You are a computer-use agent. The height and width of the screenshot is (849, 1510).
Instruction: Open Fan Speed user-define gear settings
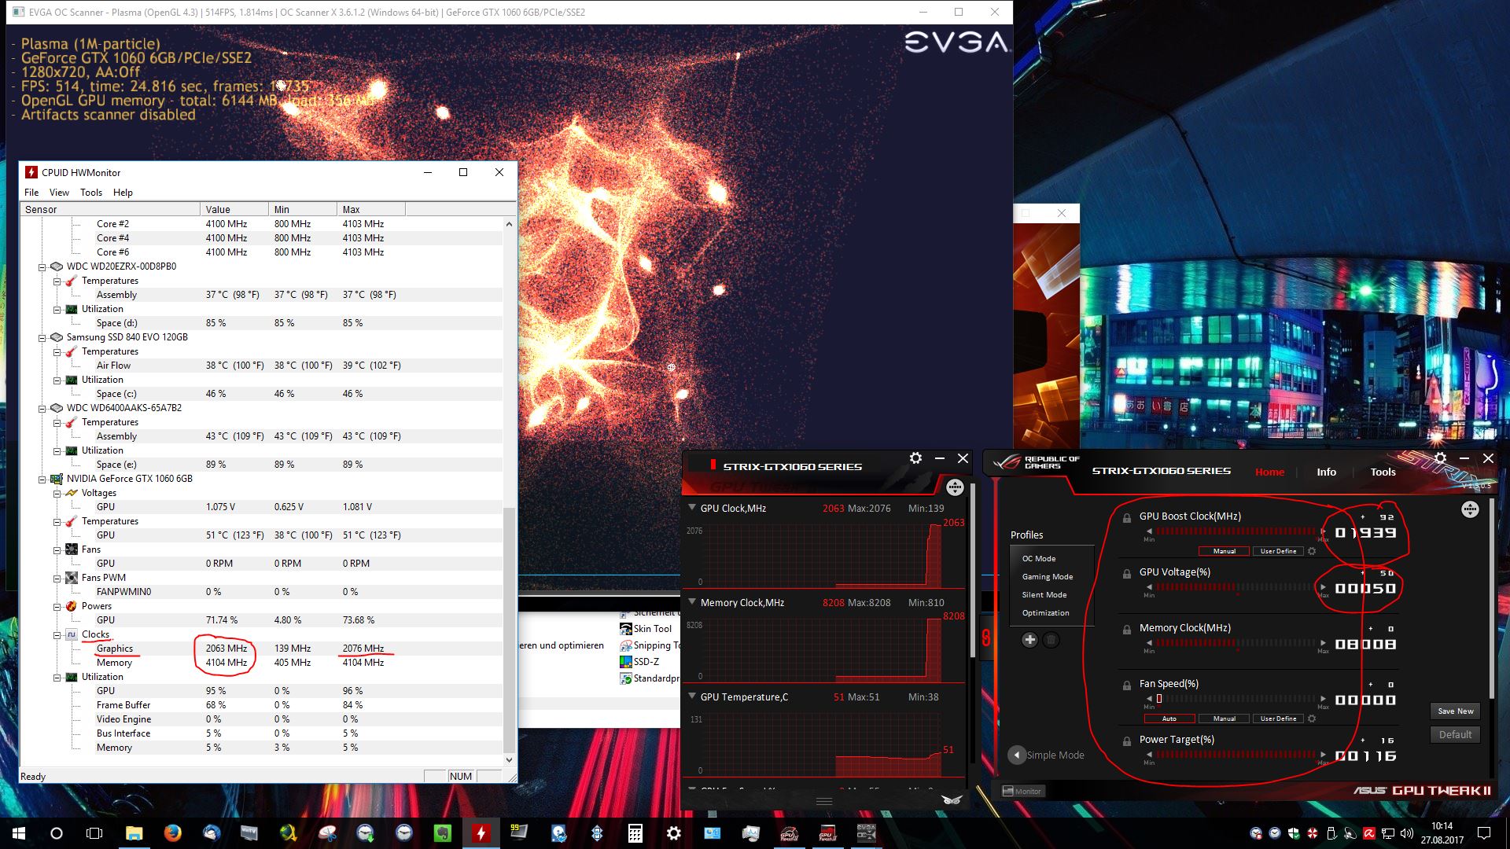point(1312,719)
